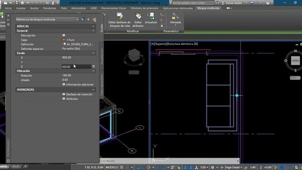The width and height of the screenshot is (302, 170).
Task: Click the Undo arrow in quick access toolbar
Action: 28,3
